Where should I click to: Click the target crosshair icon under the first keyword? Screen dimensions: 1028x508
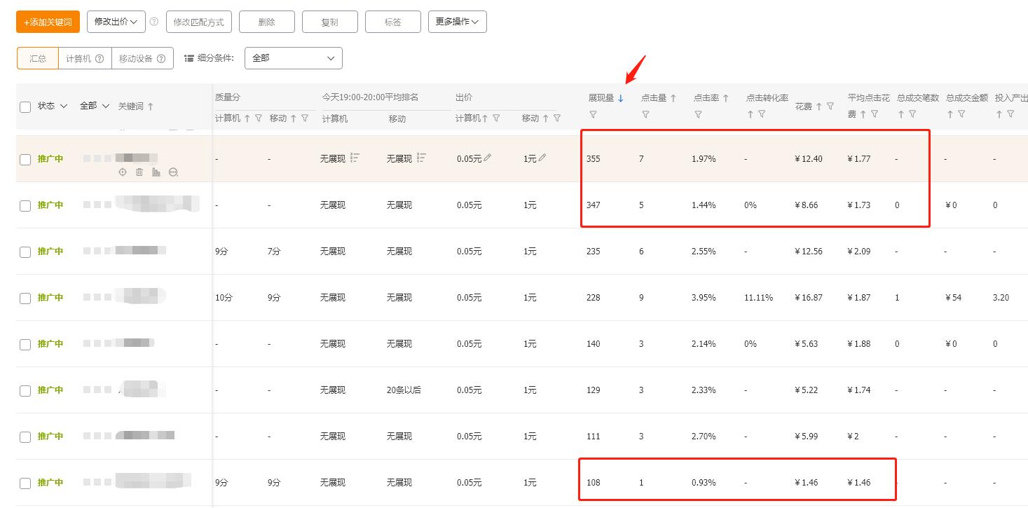pyautogui.click(x=123, y=172)
